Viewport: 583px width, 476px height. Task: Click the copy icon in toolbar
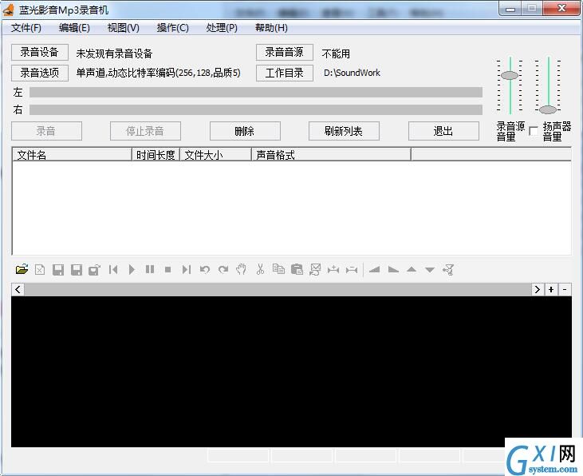(x=278, y=269)
